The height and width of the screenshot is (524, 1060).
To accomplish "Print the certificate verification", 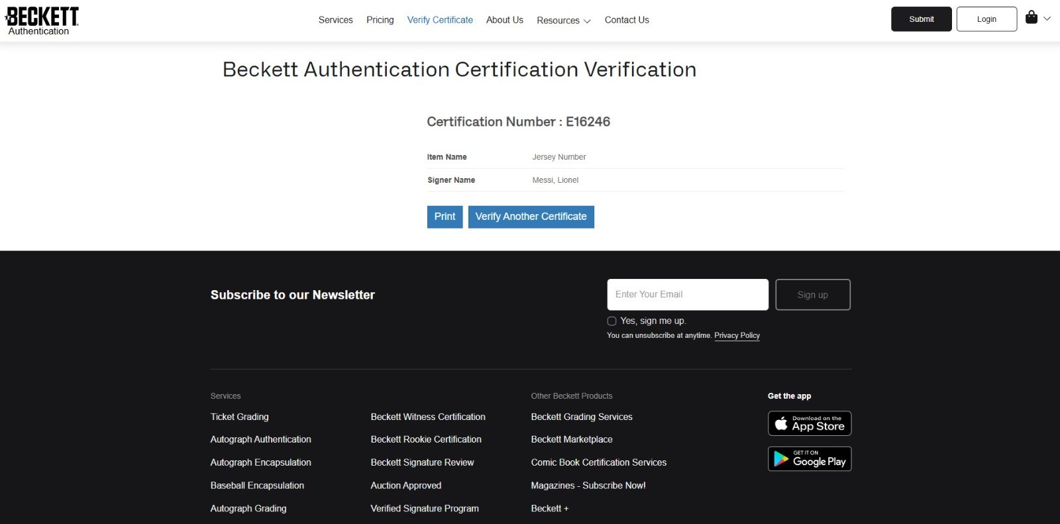I will (x=445, y=217).
